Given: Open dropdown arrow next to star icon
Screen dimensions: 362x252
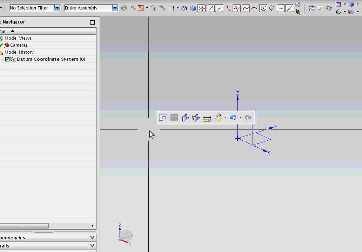Looking at the screenshot, I should click(x=226, y=117).
